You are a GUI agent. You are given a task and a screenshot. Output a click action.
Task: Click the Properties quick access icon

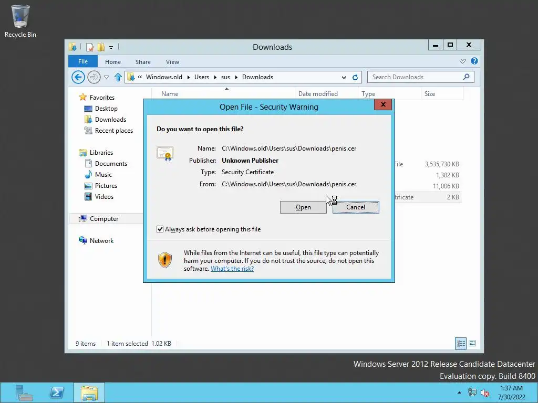coord(89,47)
